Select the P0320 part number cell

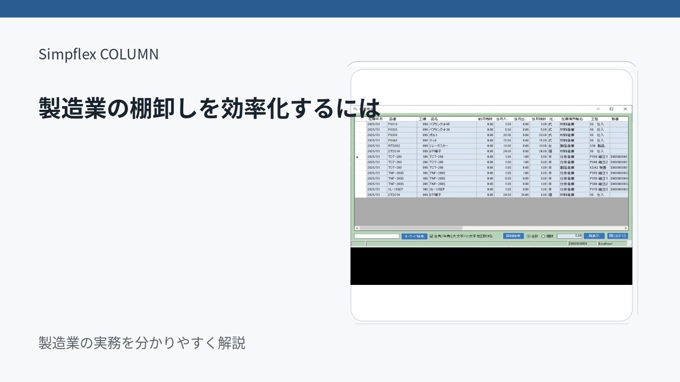pyautogui.click(x=402, y=129)
